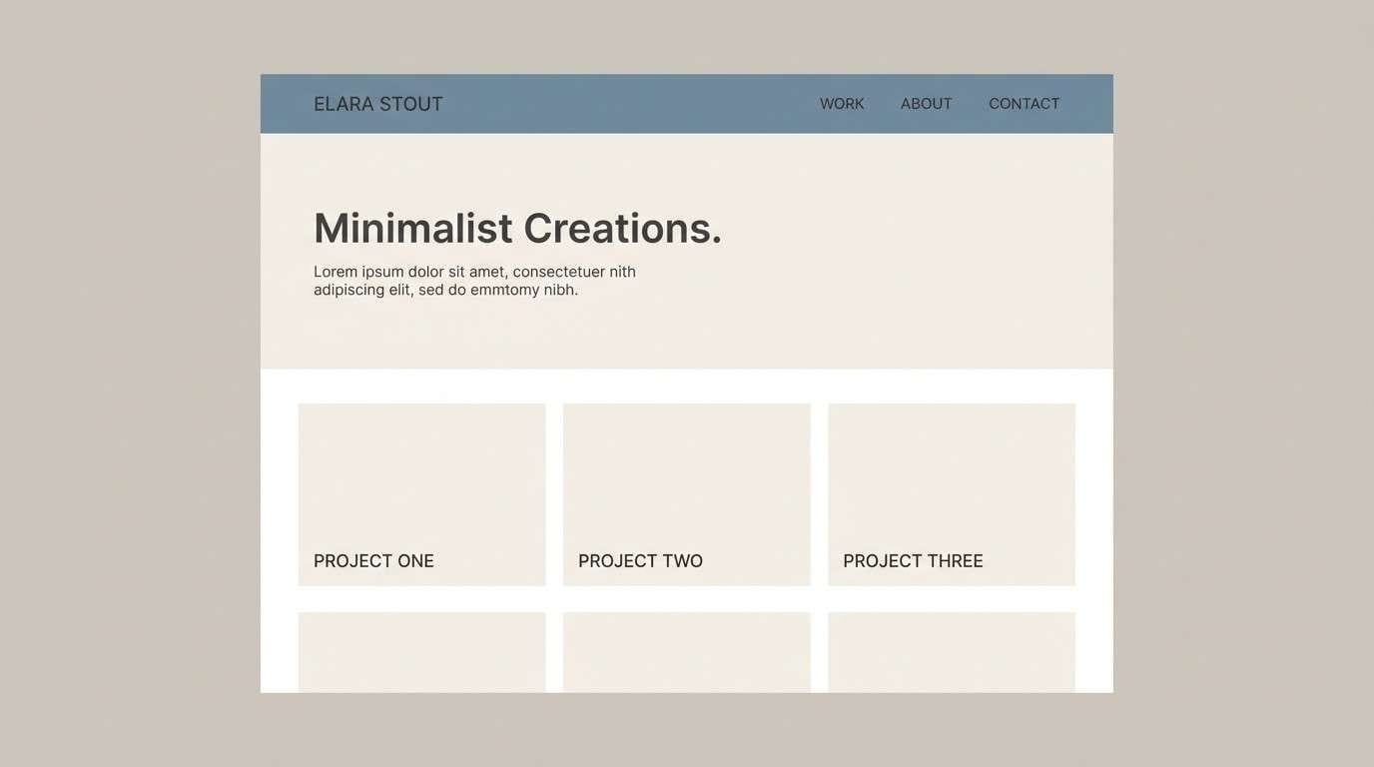The width and height of the screenshot is (1374, 767).
Task: Open the CONTACT navigation link
Action: [x=1024, y=103]
